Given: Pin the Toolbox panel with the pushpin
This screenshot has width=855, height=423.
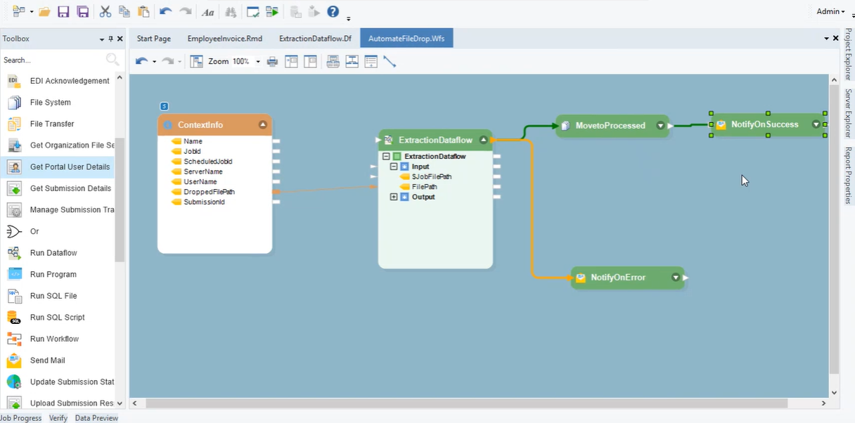Looking at the screenshot, I should [110, 39].
